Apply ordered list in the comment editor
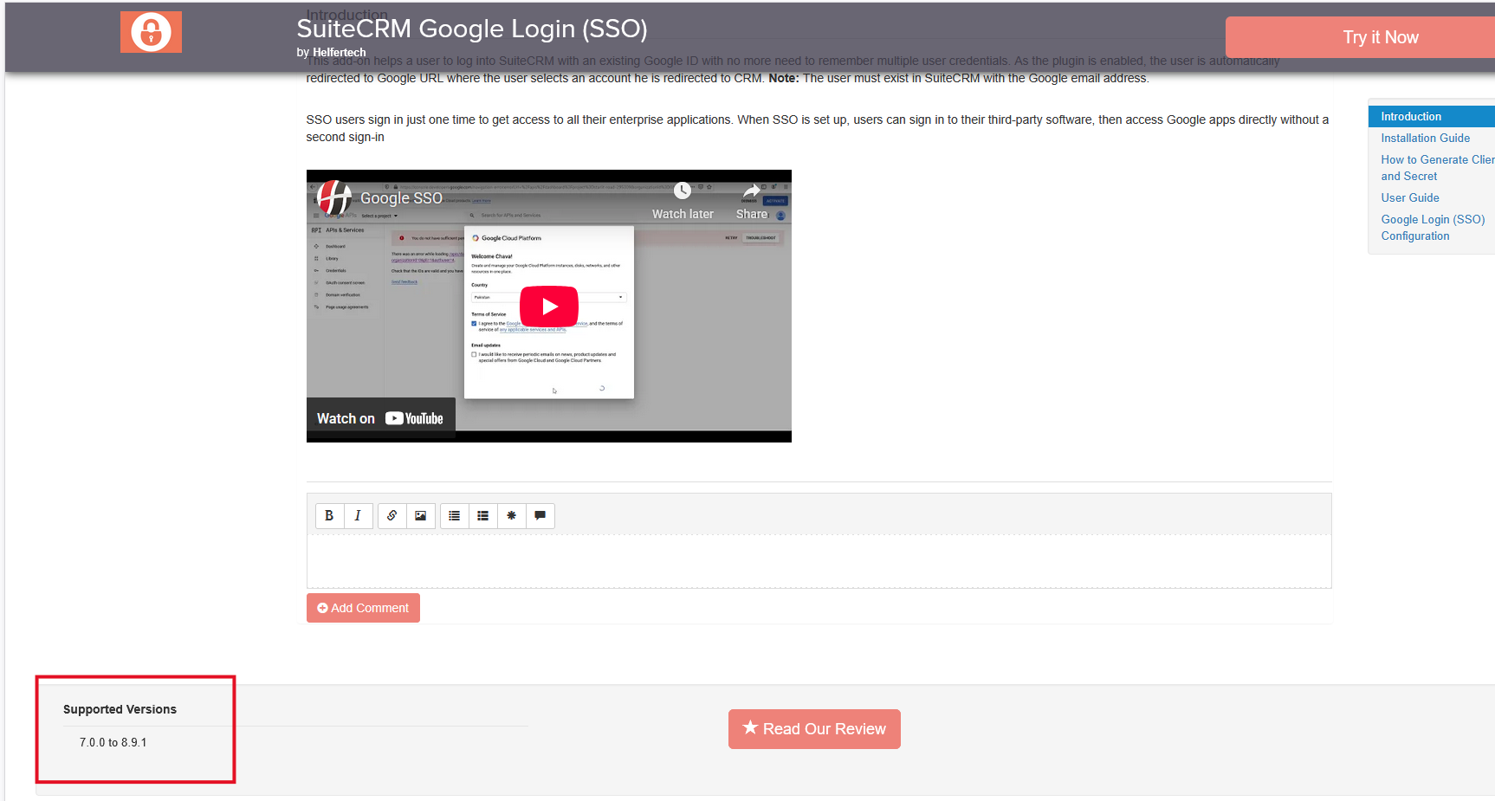 [483, 516]
